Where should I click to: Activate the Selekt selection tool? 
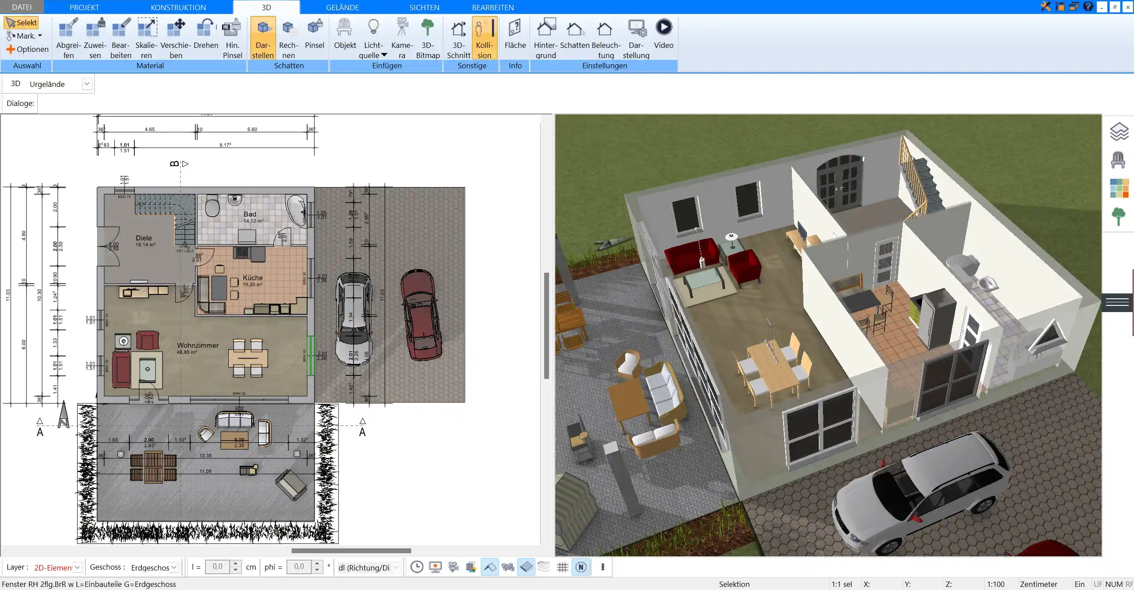point(21,23)
